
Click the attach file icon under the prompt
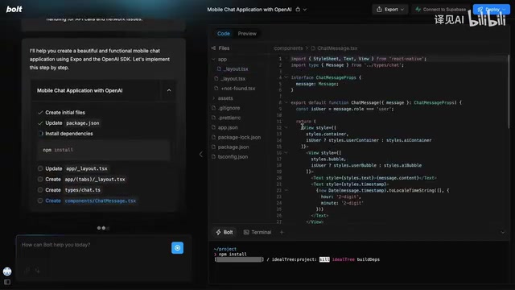(x=27, y=271)
